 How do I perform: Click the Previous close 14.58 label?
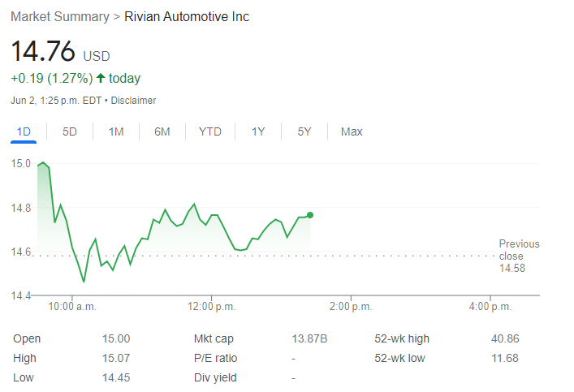518,256
